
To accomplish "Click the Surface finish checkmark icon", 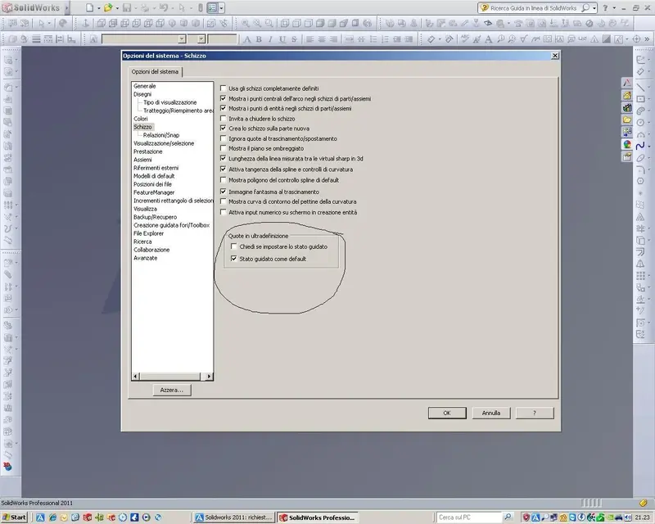I will tap(523, 39).
